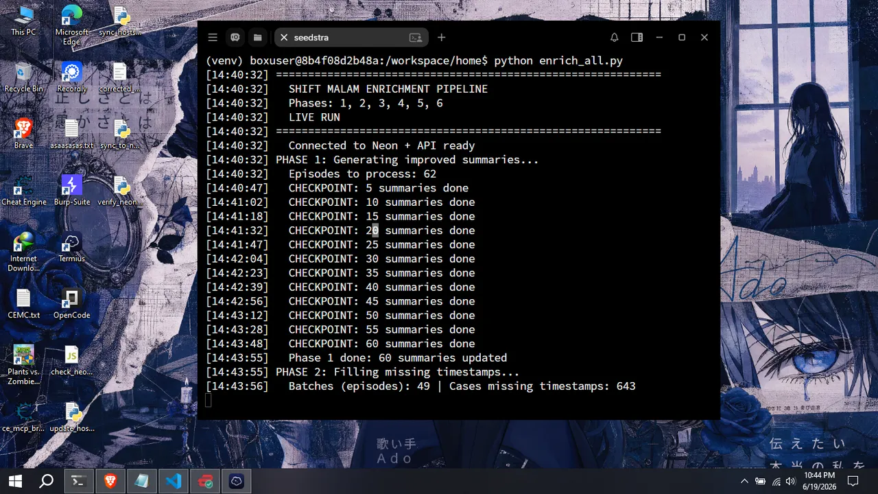Select the CEMC.txt file icon

23,304
